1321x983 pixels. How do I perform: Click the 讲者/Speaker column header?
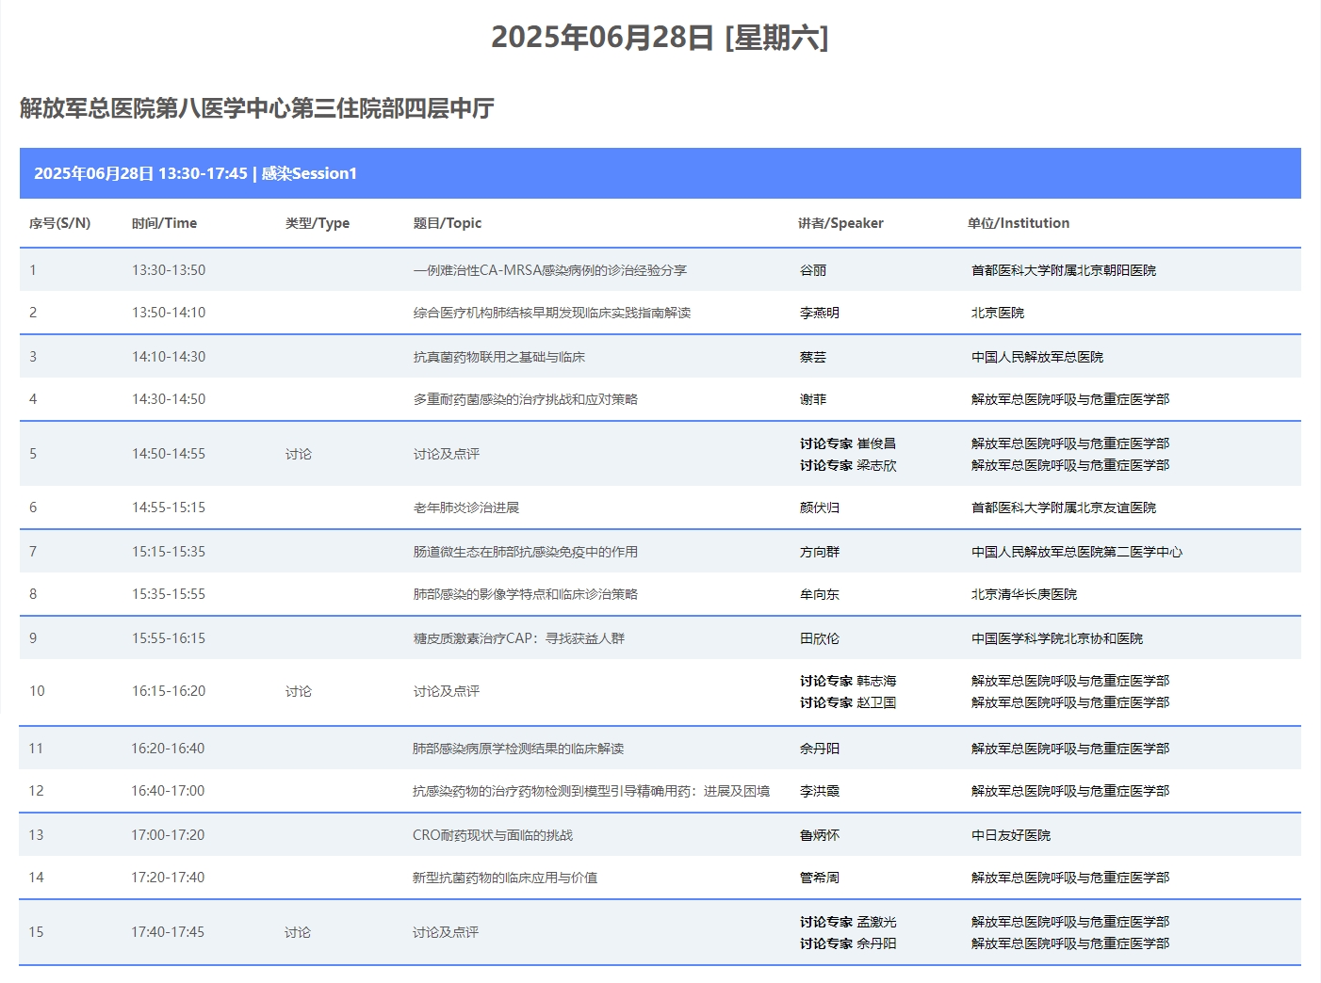840,223
